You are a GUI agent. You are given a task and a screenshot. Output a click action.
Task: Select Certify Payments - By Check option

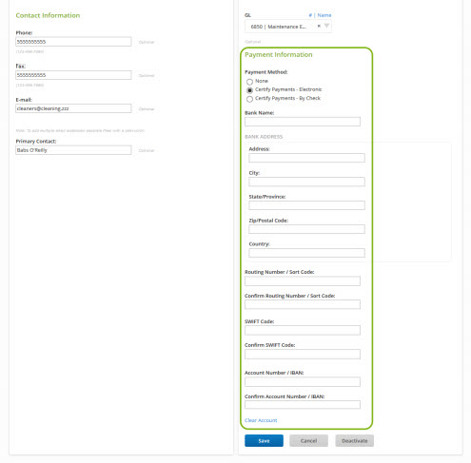249,99
